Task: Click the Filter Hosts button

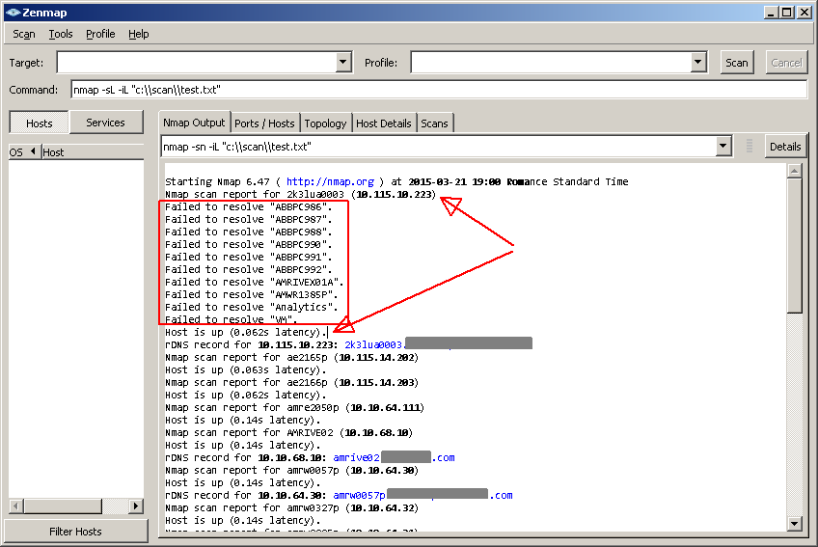Action: pyautogui.click(x=75, y=532)
